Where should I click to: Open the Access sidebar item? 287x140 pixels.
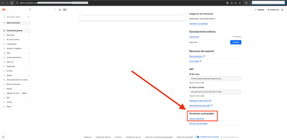tap(17, 71)
